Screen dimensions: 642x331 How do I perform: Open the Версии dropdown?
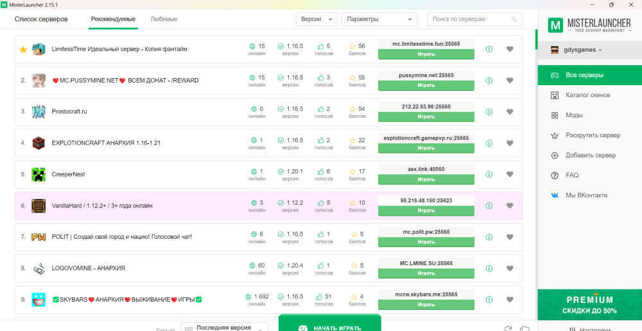click(317, 19)
